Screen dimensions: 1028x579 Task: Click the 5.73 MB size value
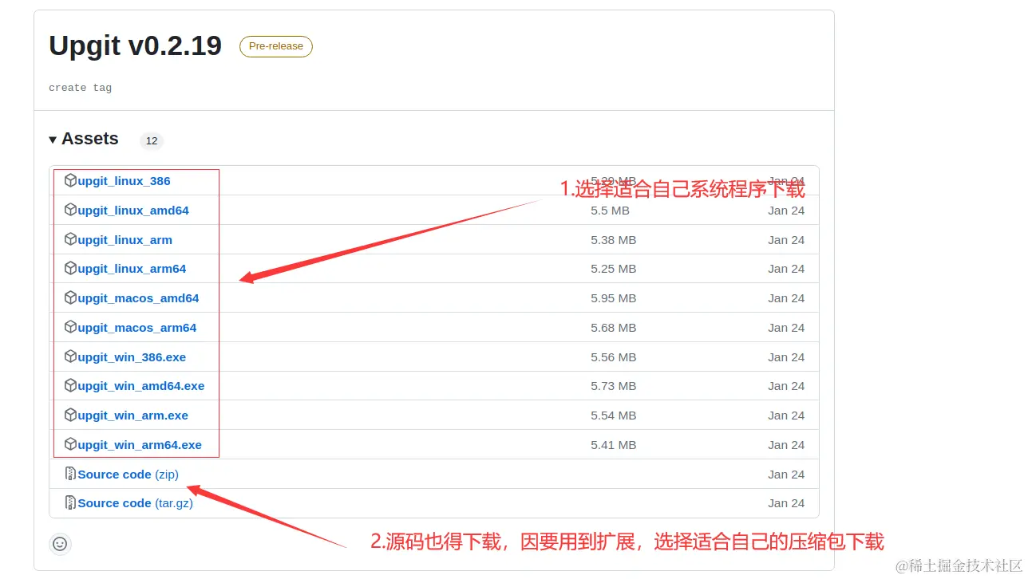pos(613,386)
